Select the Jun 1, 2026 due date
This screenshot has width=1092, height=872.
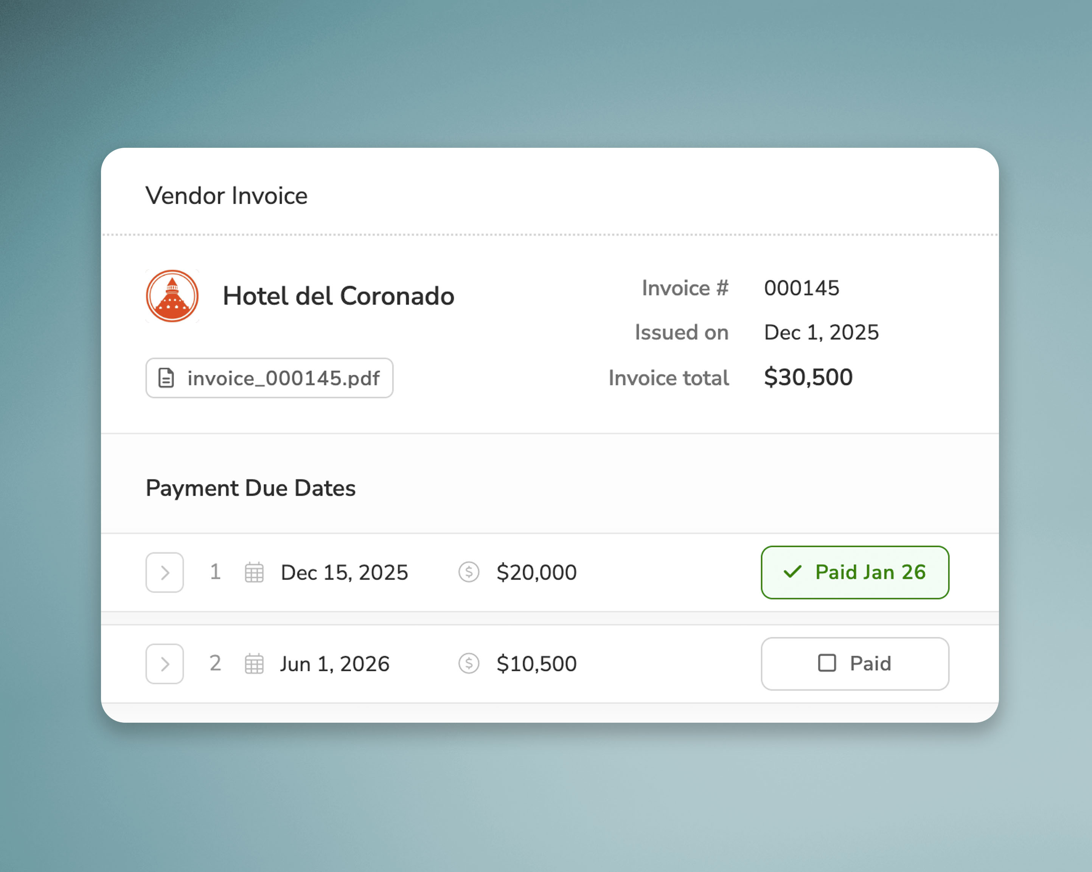pos(335,663)
